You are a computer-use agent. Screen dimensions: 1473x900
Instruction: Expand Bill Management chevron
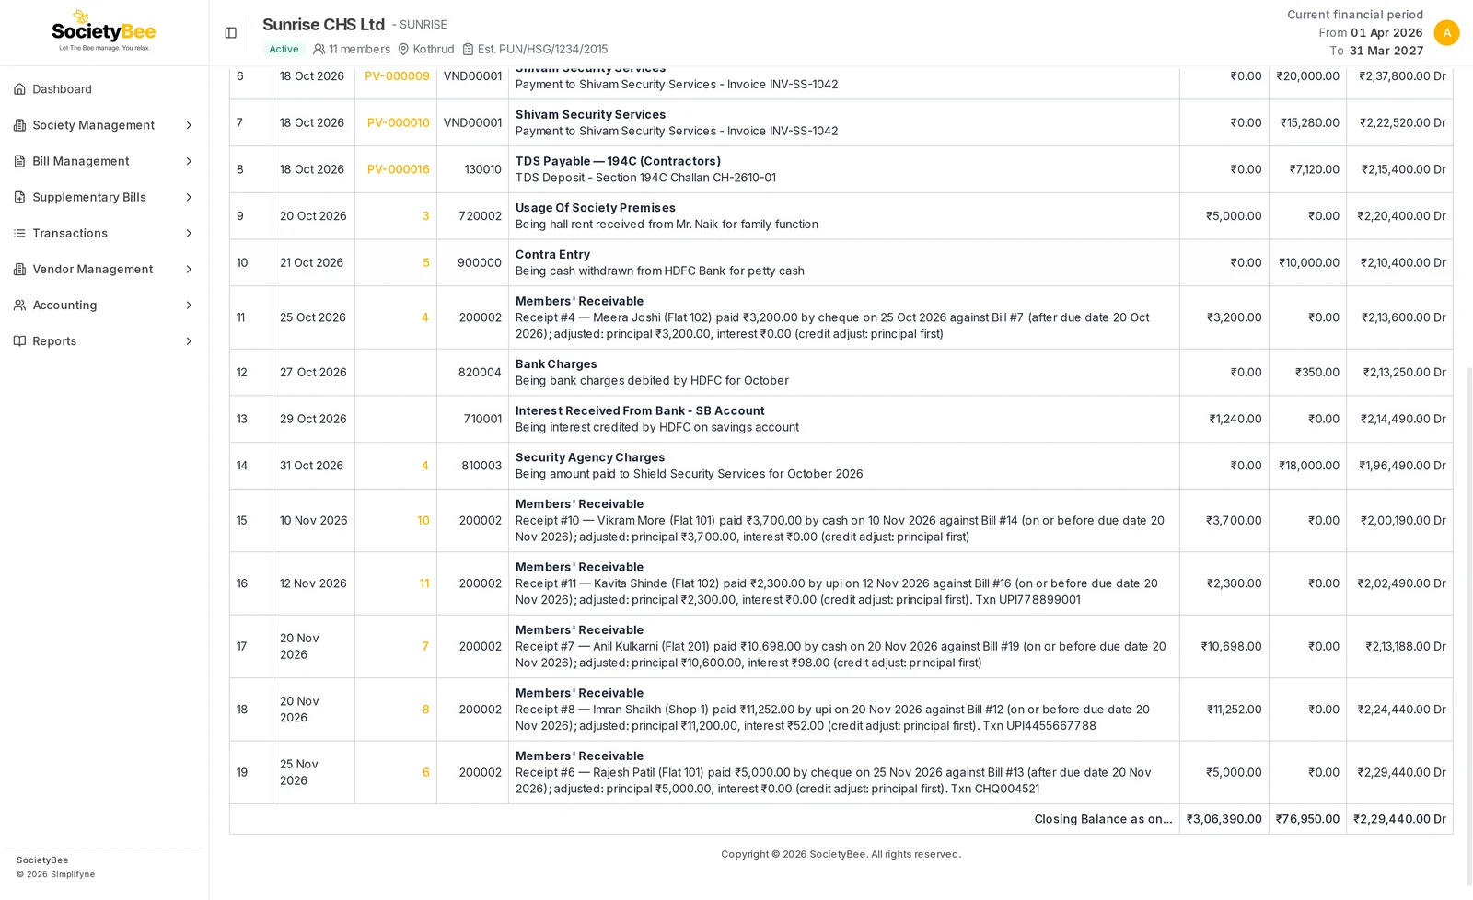[x=189, y=161]
